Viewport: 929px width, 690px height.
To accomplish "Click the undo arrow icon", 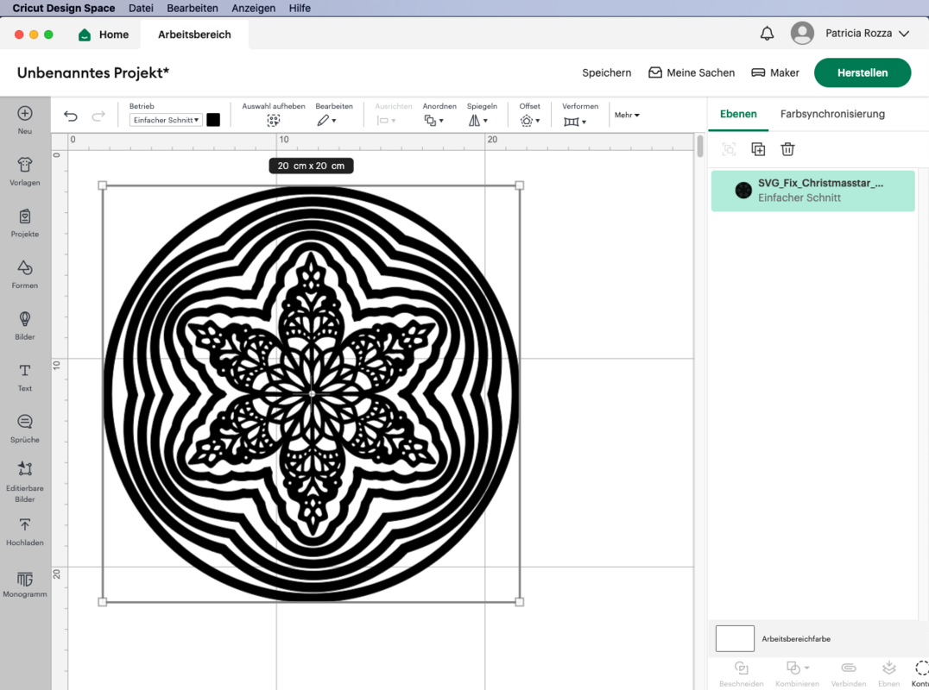I will click(x=71, y=116).
